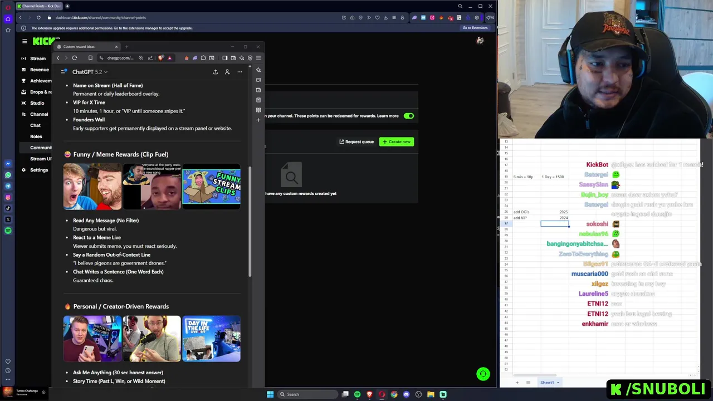Screen dimensions: 713x401
Task: Click the Go to Extensions button
Action: pyautogui.click(x=475, y=28)
